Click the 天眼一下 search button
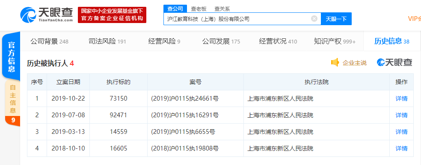 [336, 19]
